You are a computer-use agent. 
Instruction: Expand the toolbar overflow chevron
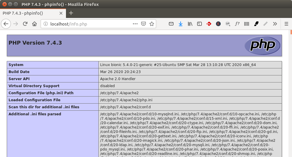(x=275, y=24)
